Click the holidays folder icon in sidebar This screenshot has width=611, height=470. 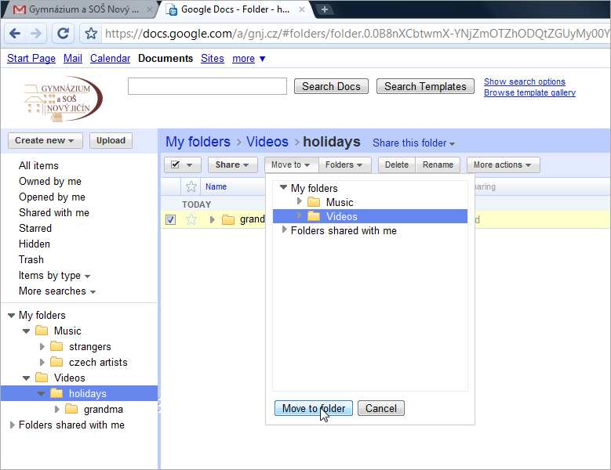56,393
